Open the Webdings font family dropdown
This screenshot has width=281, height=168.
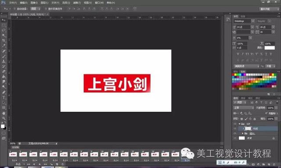pos(253,21)
